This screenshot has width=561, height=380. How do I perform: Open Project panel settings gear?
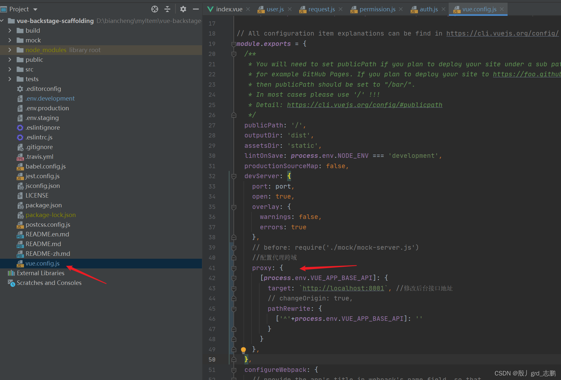[183, 9]
